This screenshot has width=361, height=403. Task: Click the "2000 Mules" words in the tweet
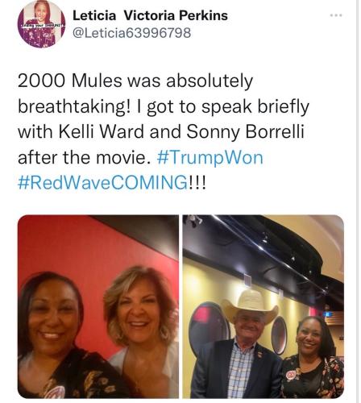[68, 81]
